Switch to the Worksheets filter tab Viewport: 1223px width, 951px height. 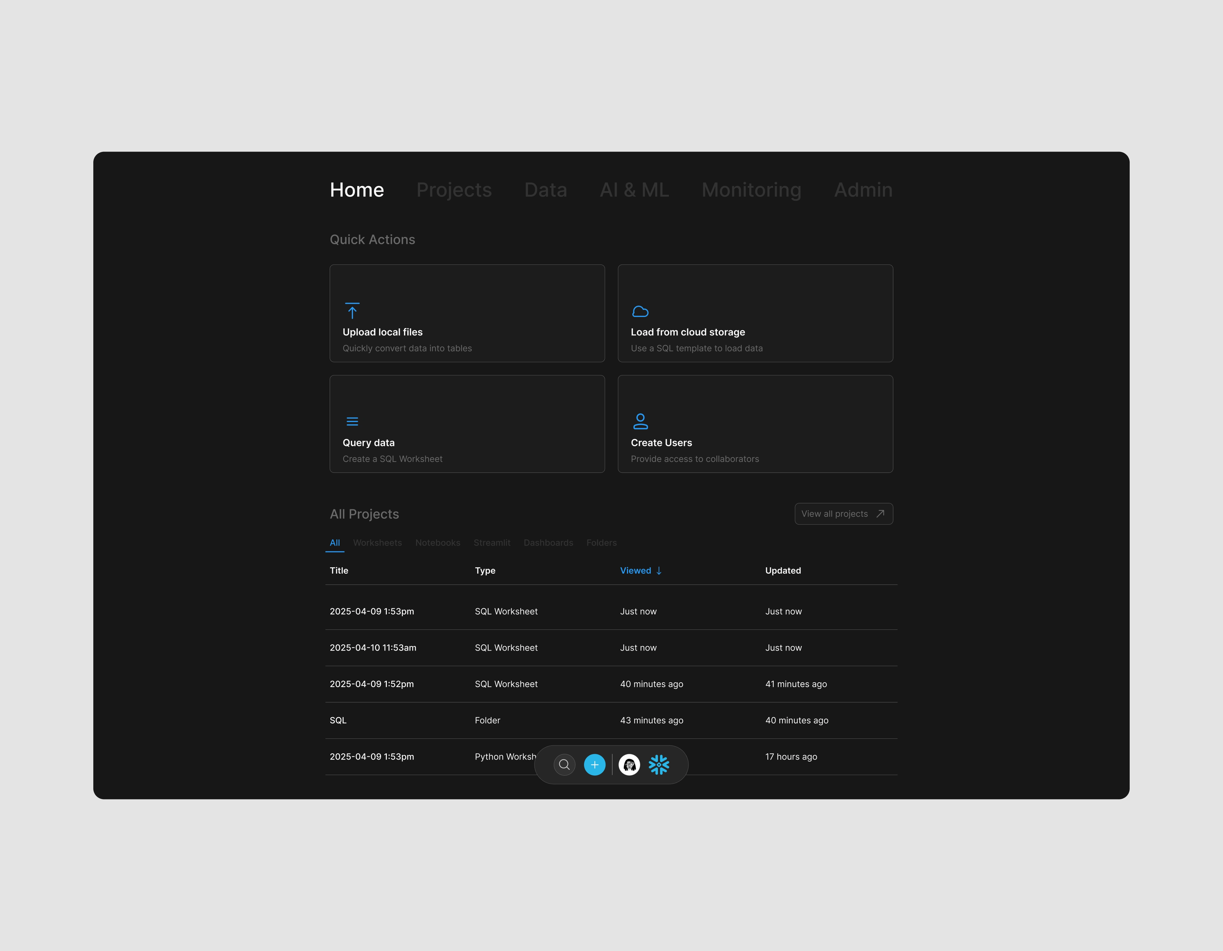(377, 543)
